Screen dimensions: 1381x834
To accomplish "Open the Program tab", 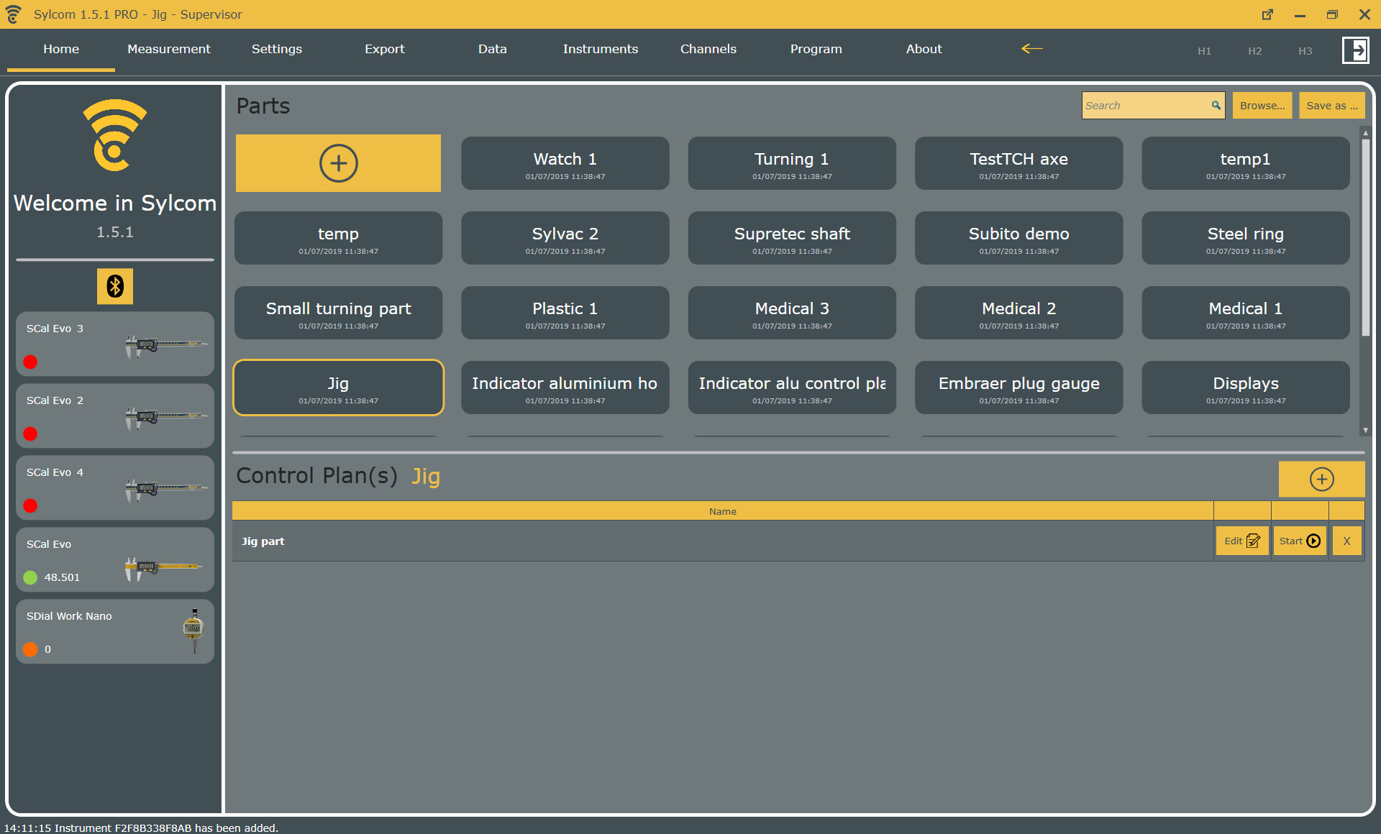I will tap(816, 49).
